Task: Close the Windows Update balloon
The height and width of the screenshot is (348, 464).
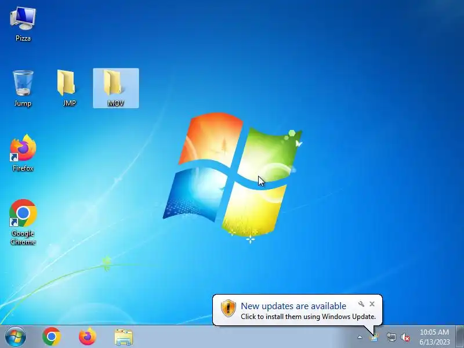Action: (x=372, y=304)
